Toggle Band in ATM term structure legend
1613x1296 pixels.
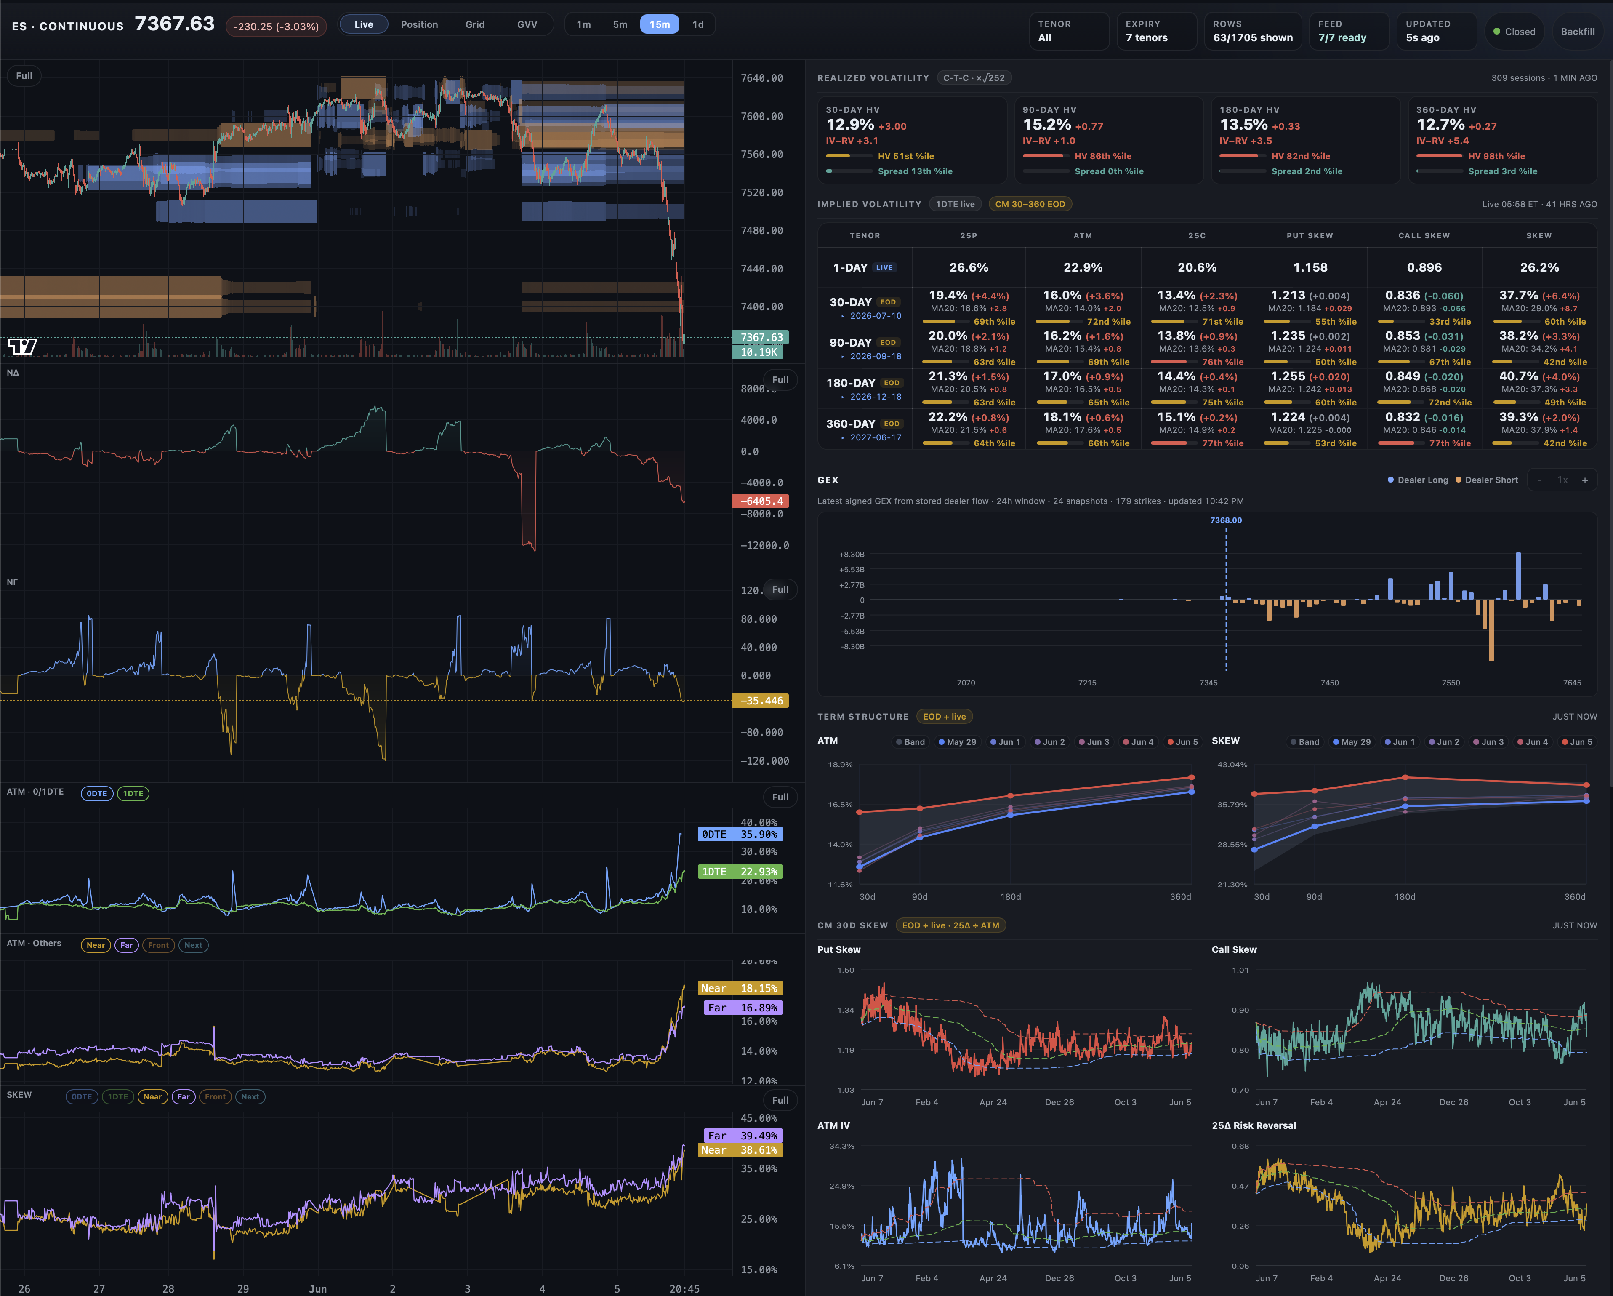click(x=910, y=742)
